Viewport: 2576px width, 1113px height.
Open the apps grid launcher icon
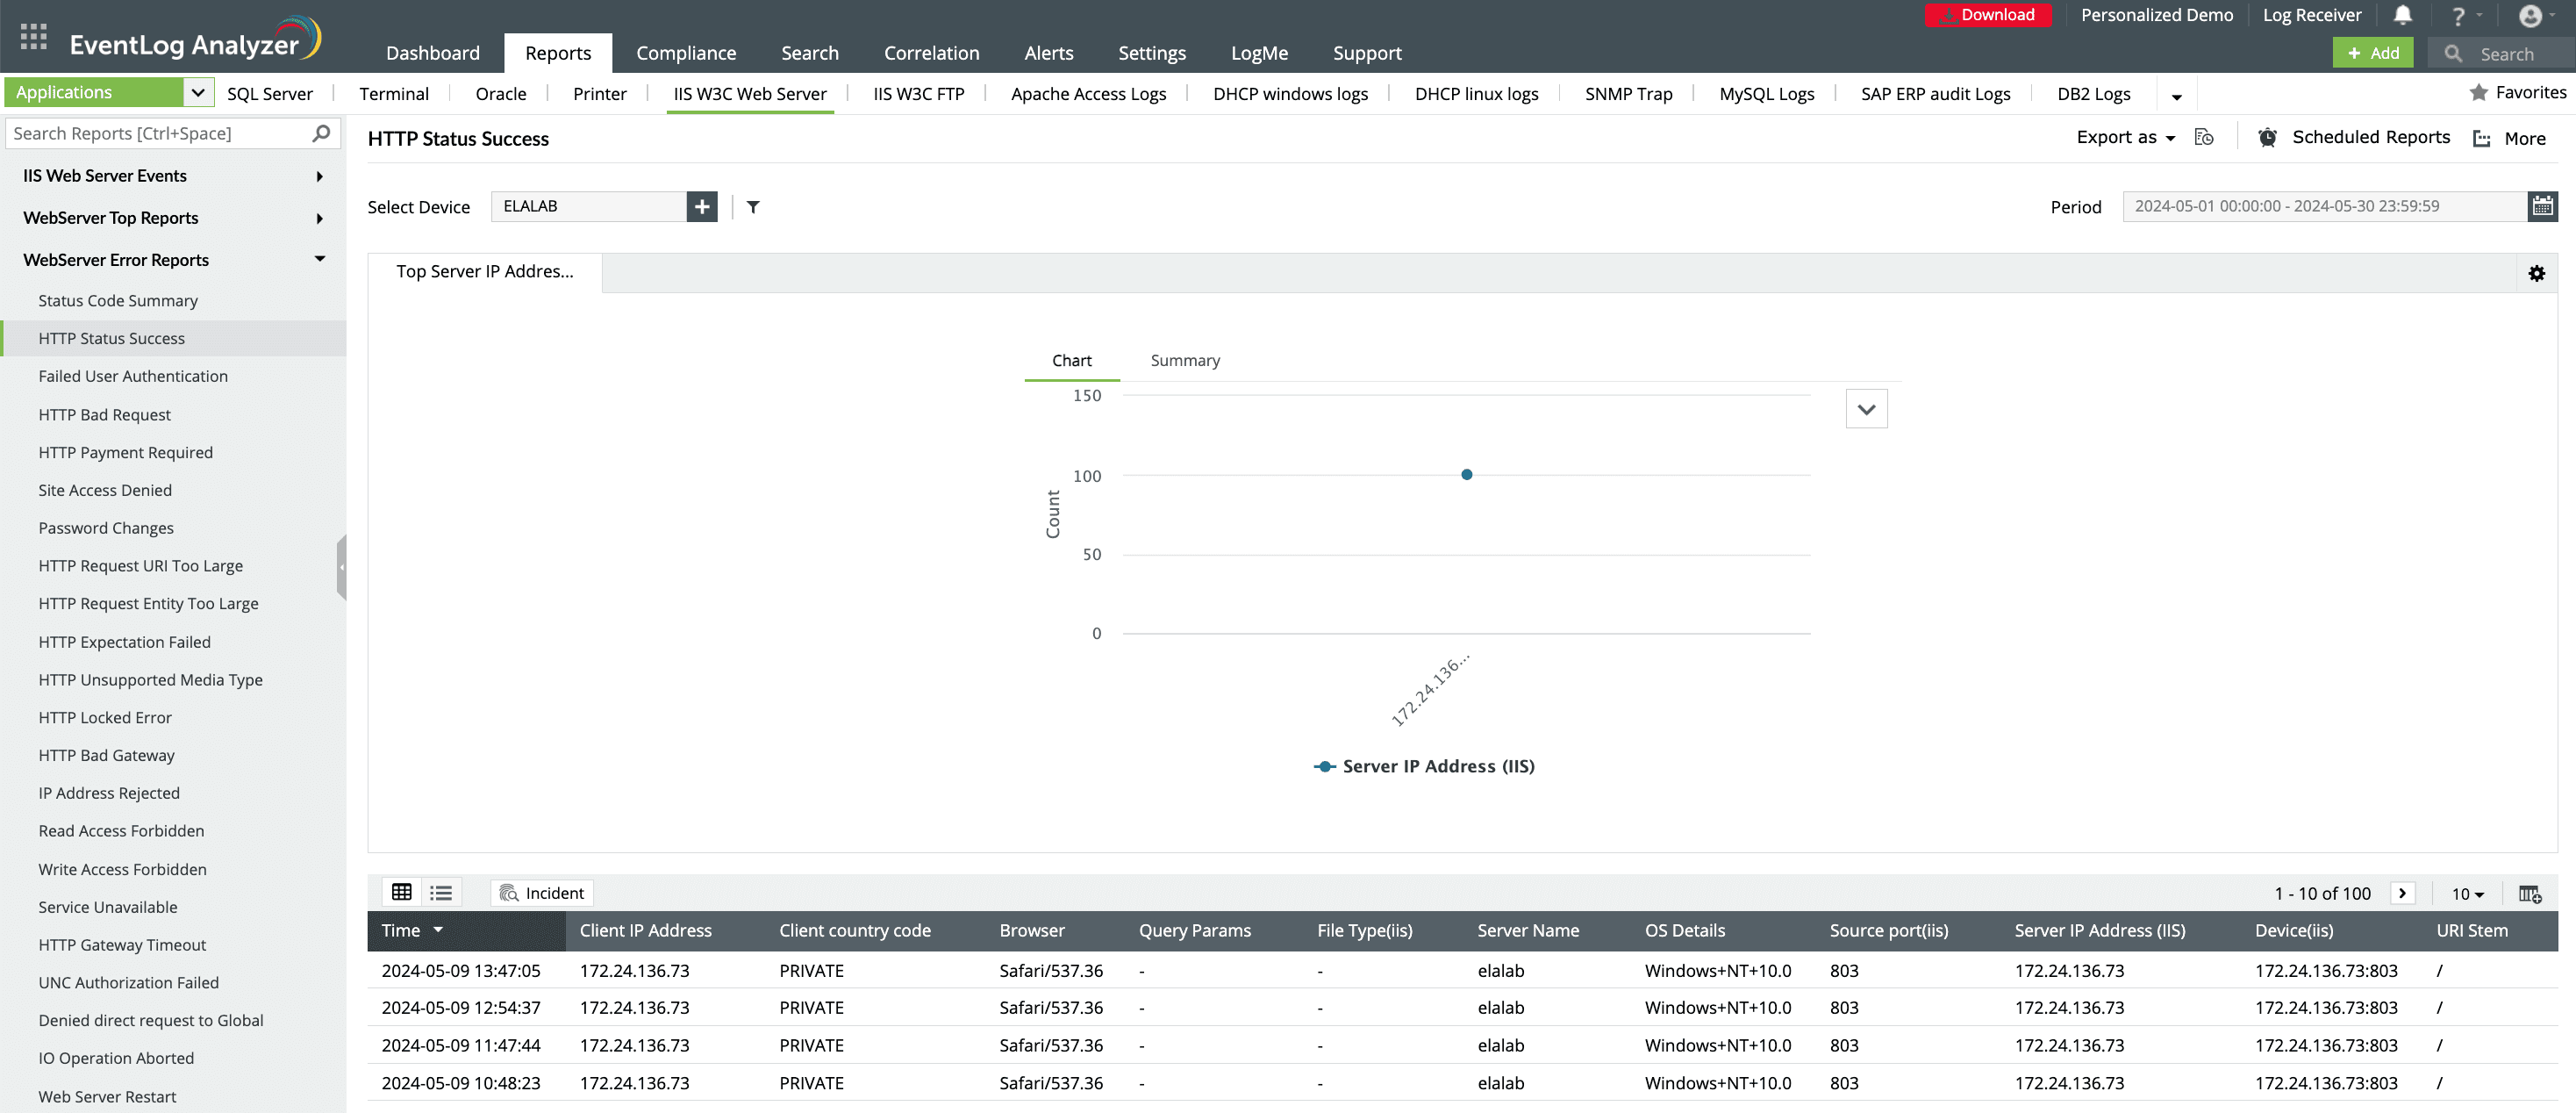coord(33,37)
